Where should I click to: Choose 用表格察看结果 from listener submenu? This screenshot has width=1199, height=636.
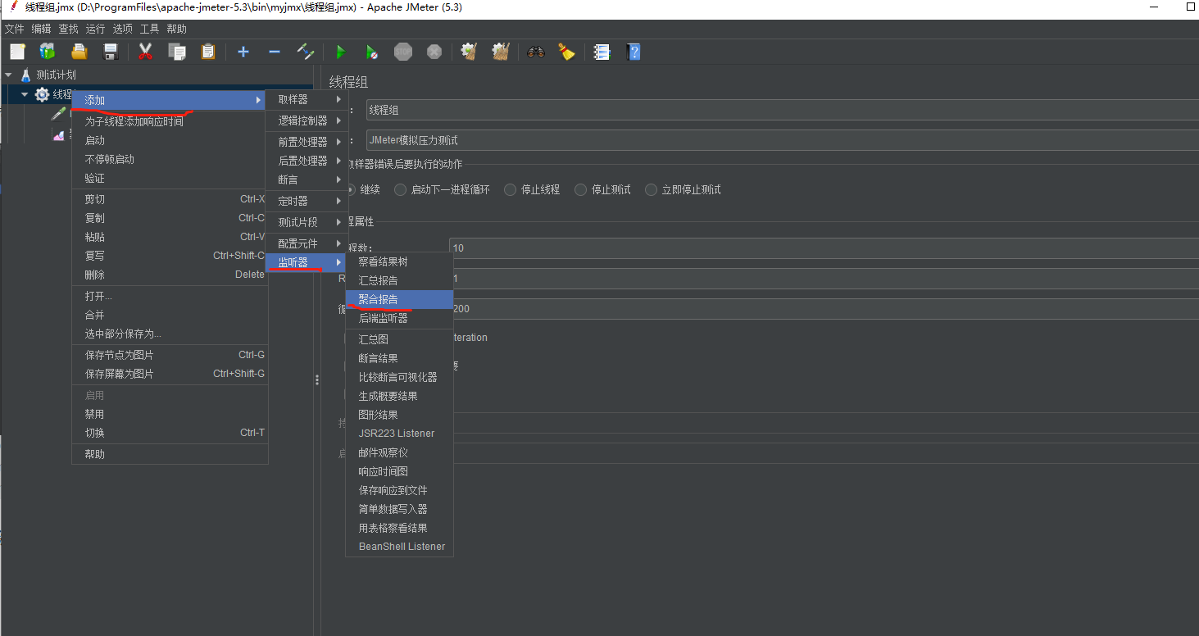pos(399,528)
